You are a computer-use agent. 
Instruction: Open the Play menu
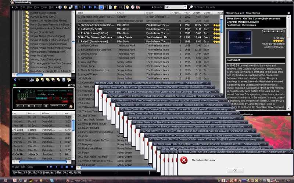pyautogui.click(x=36, y=7)
